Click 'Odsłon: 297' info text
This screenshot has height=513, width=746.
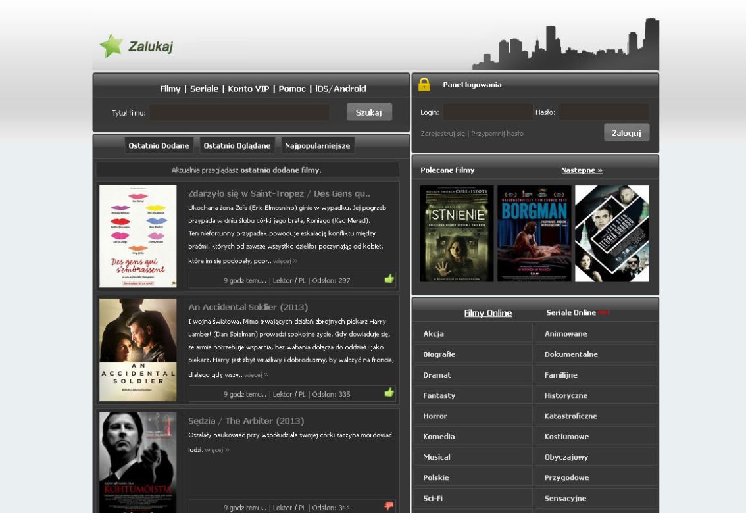click(331, 281)
